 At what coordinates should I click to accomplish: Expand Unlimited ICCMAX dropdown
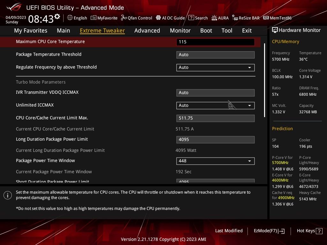[x=216, y=105]
